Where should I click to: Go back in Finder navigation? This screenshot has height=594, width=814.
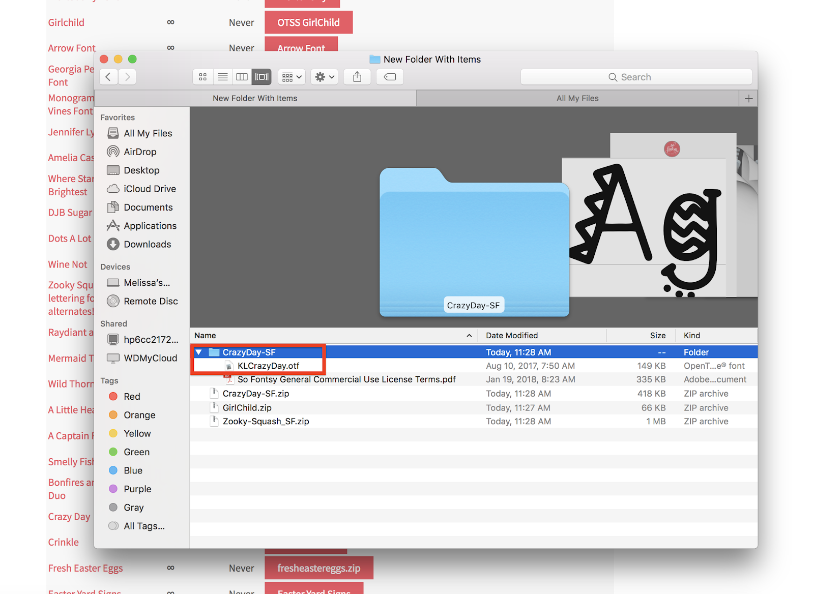tap(108, 77)
